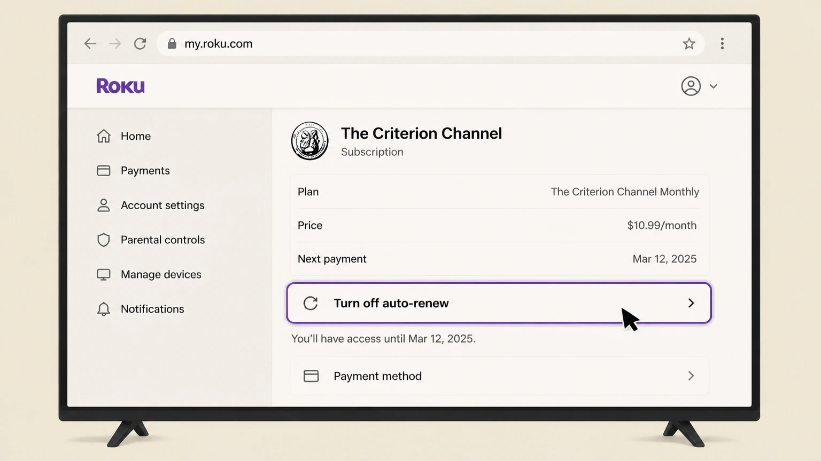Click the Payment method card icon
The width and height of the screenshot is (821, 461).
coord(311,376)
